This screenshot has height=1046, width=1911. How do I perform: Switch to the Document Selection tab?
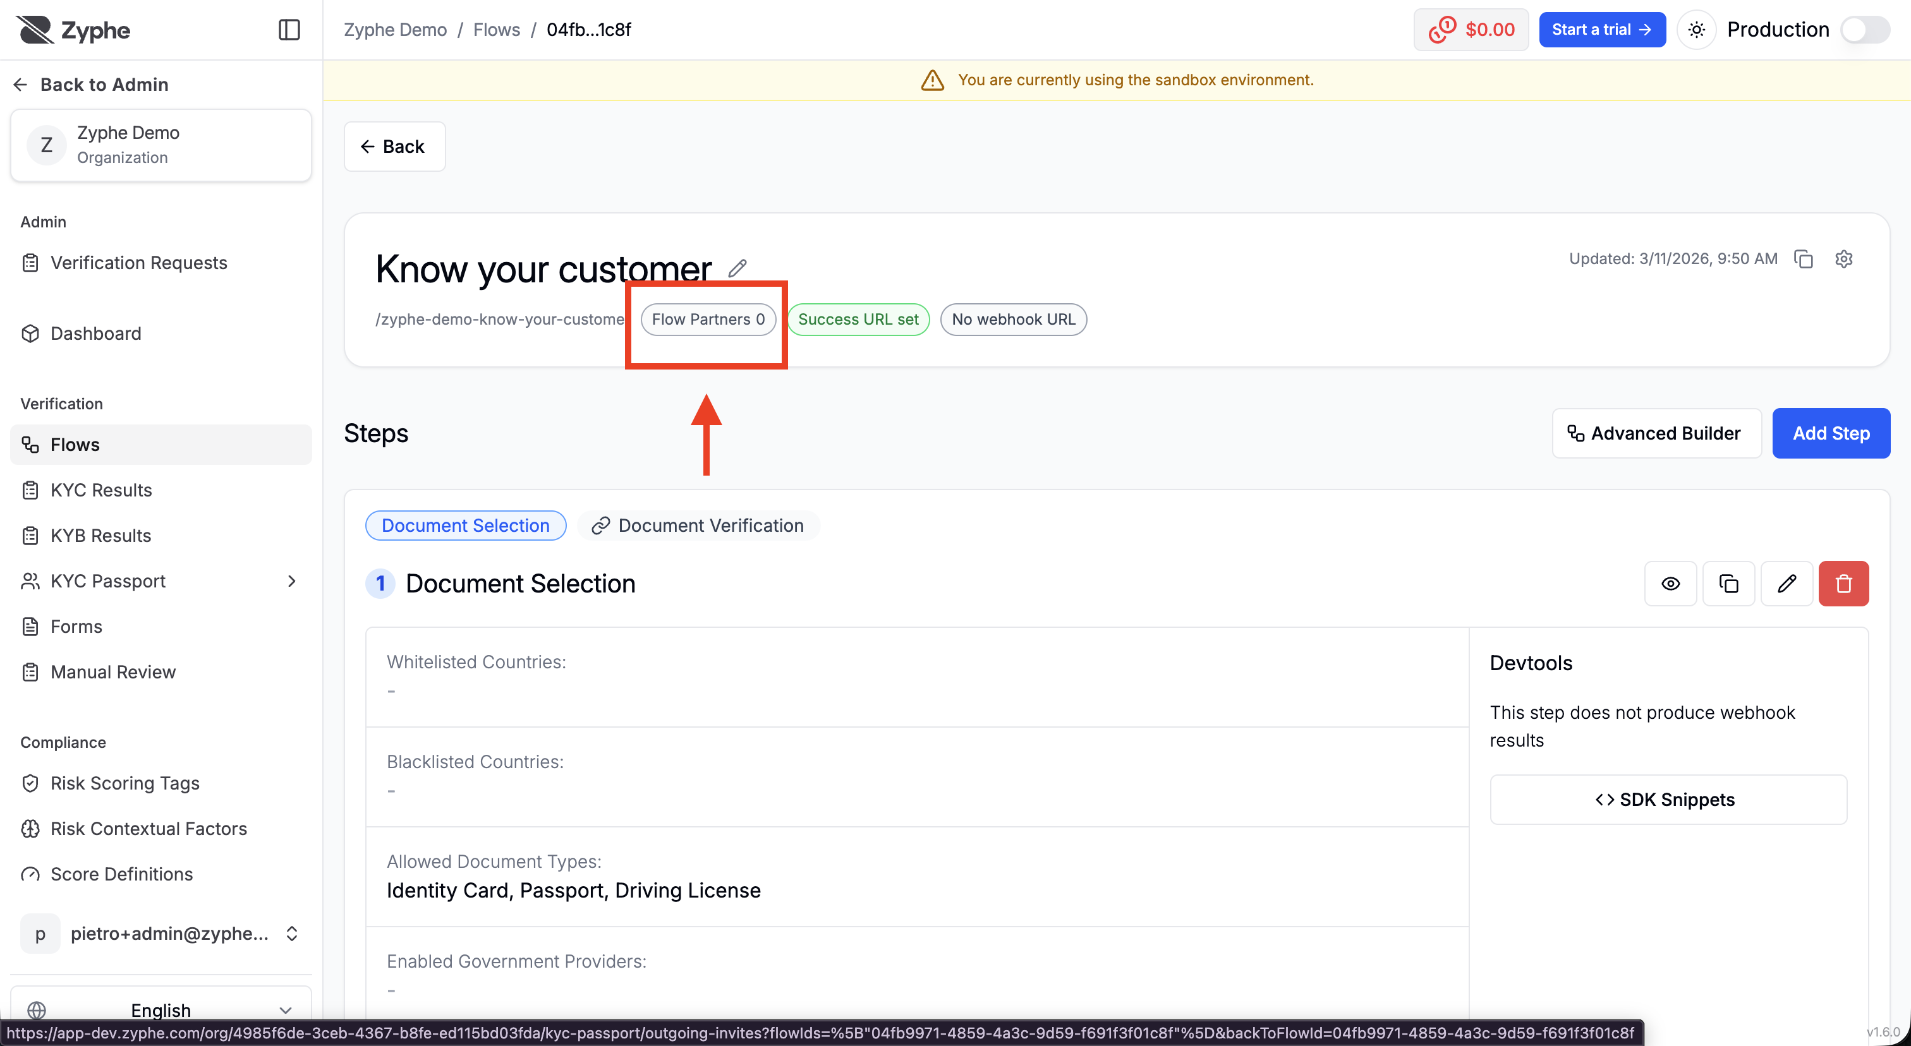(x=465, y=526)
